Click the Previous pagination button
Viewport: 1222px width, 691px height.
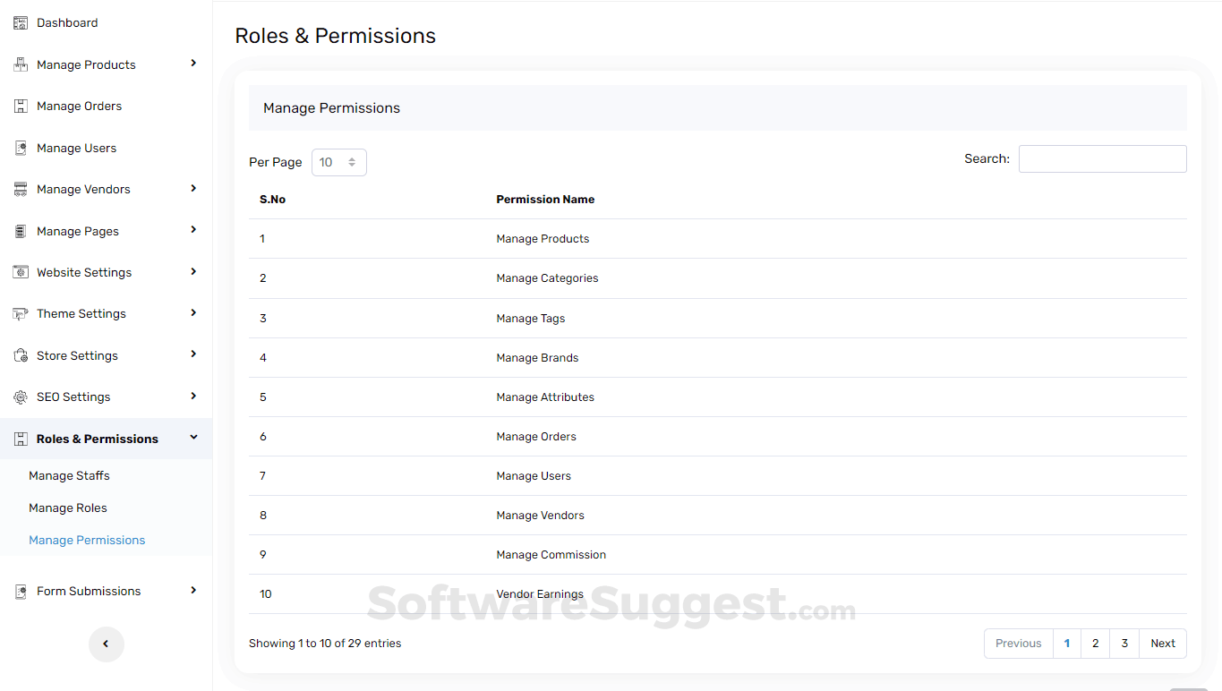point(1018,643)
